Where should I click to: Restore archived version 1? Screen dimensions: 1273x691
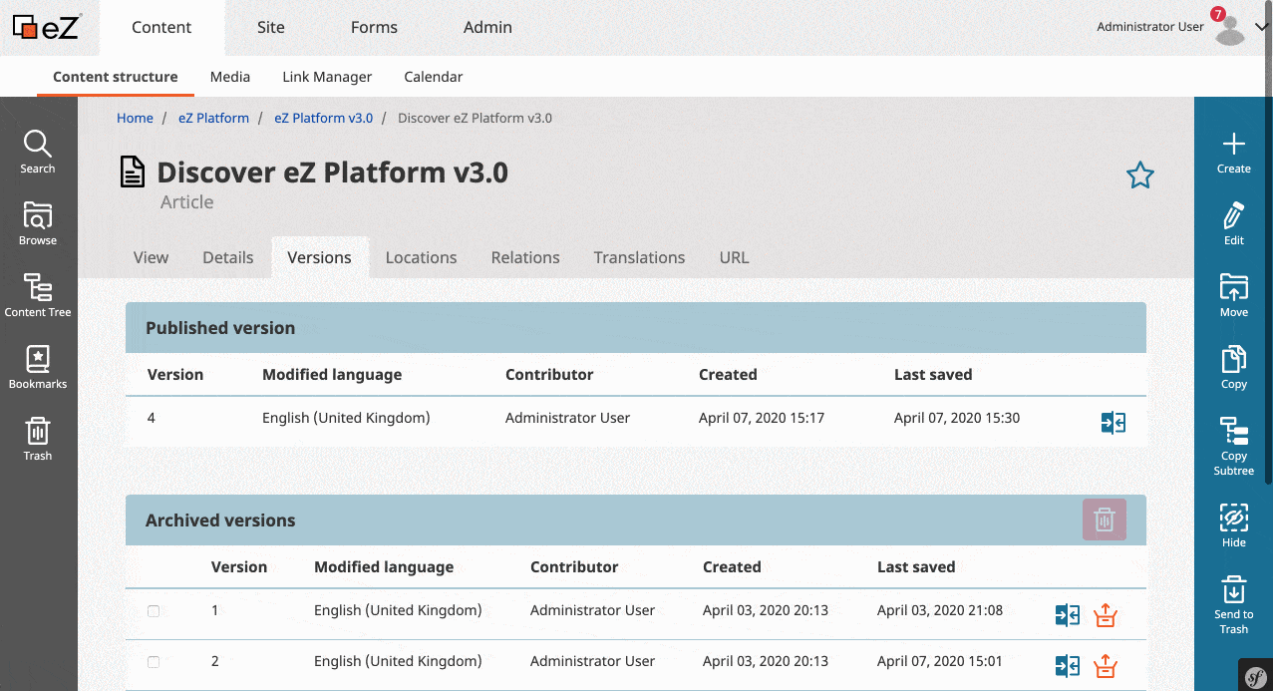click(1105, 615)
